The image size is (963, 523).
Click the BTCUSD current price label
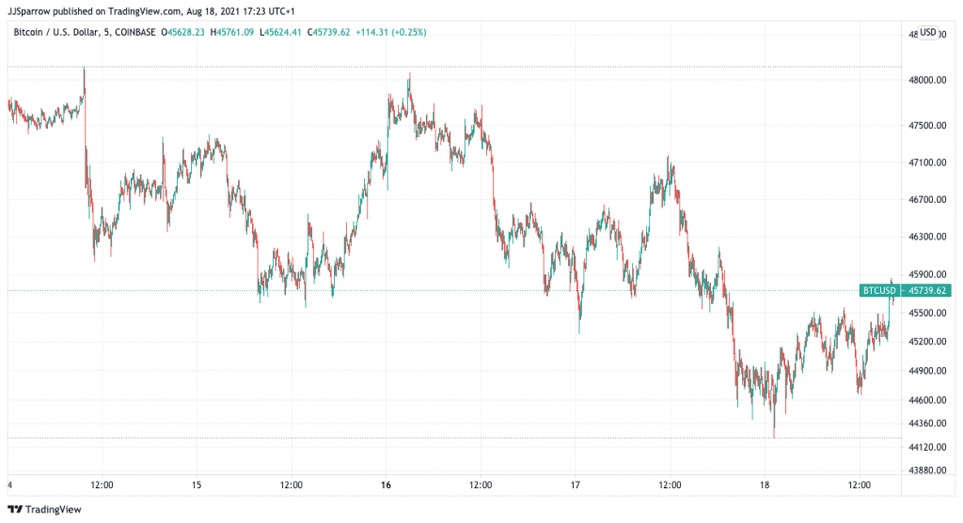pyautogui.click(x=879, y=291)
